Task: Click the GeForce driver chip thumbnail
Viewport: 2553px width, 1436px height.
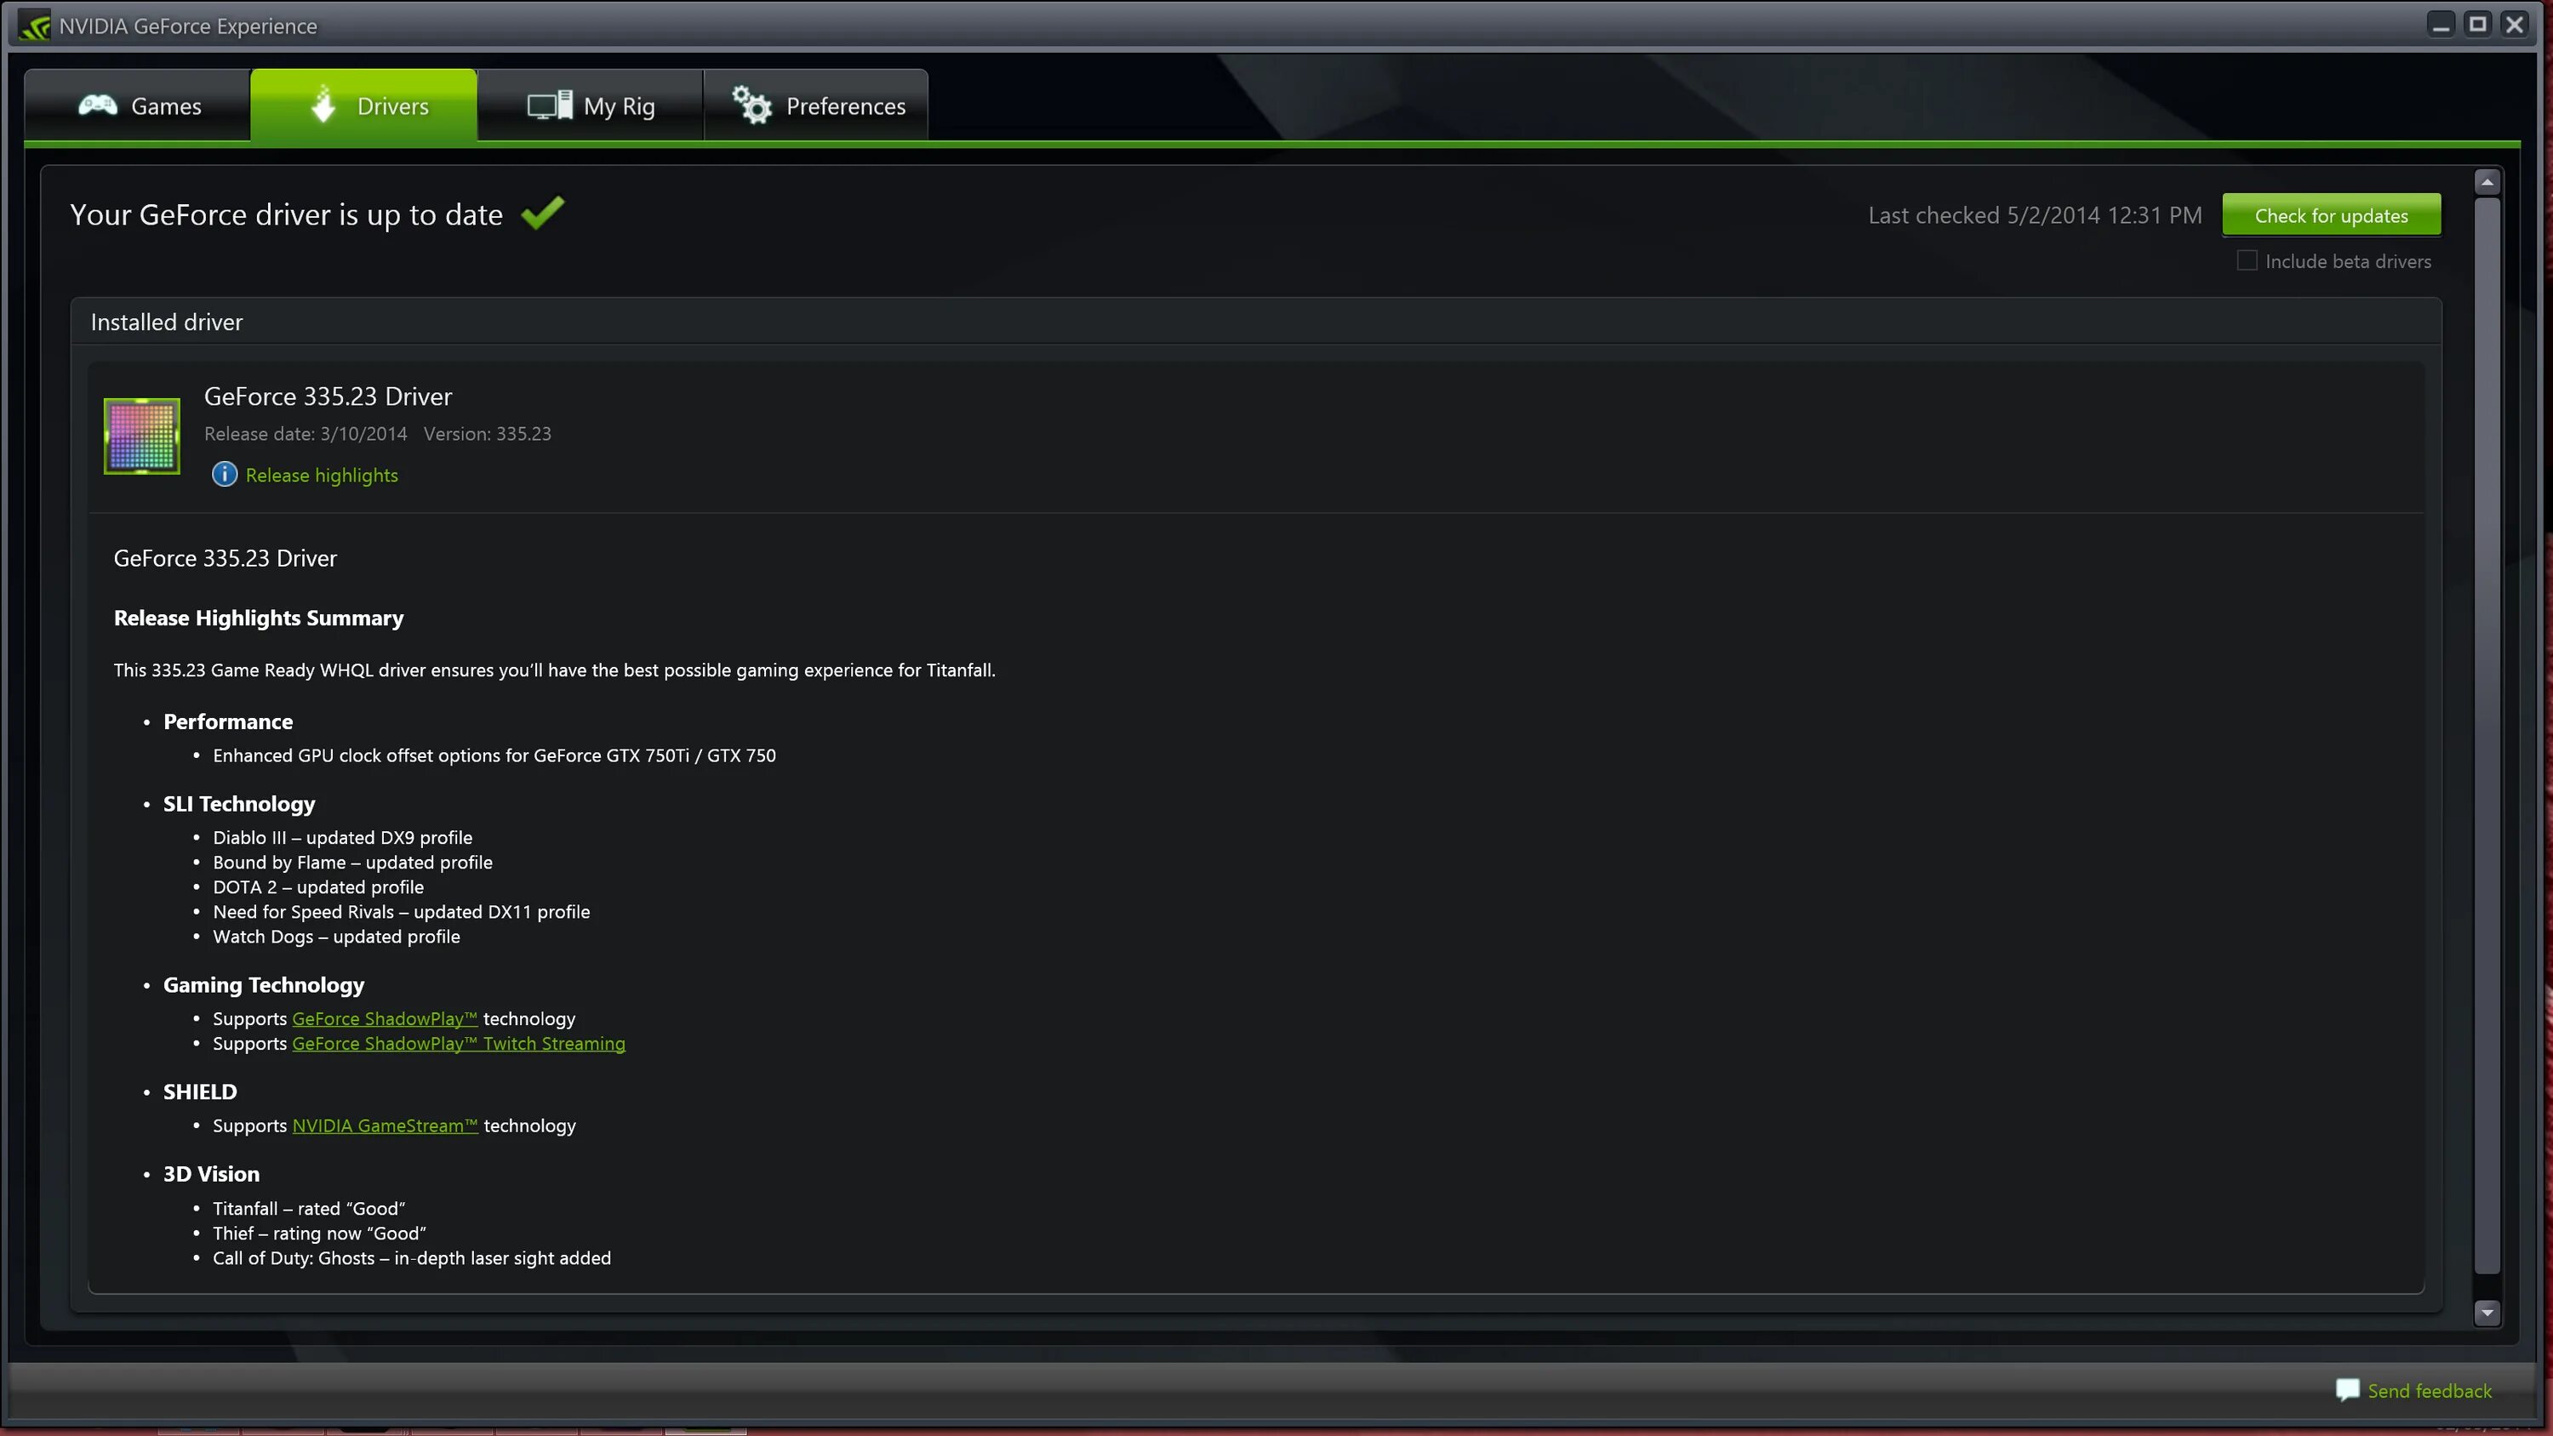Action: (x=142, y=436)
